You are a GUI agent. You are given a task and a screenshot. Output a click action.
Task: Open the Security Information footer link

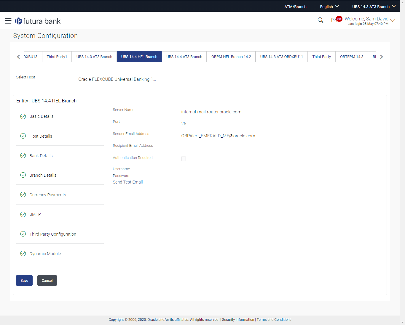pos(238,320)
